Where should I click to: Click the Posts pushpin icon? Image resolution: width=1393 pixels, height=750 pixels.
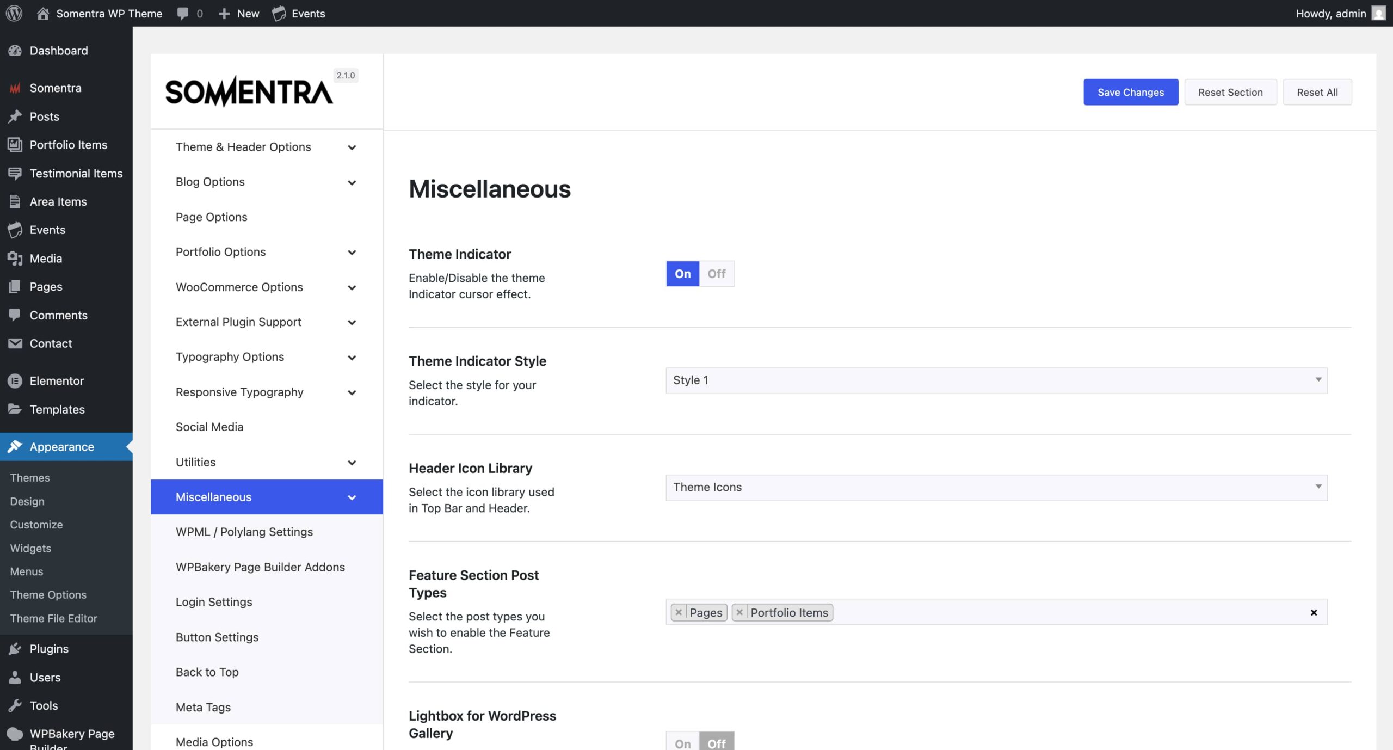coord(15,116)
